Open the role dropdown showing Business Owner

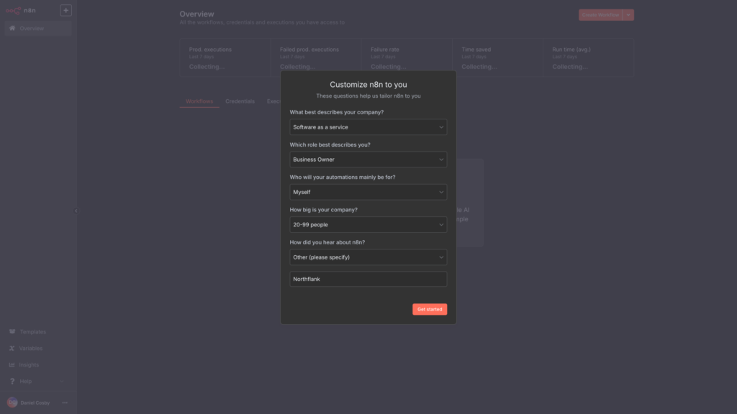coord(368,160)
